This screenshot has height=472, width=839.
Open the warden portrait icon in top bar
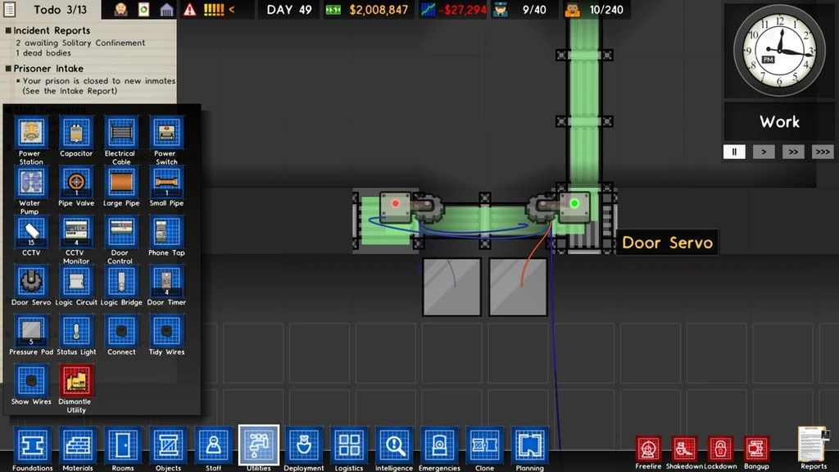click(x=121, y=10)
